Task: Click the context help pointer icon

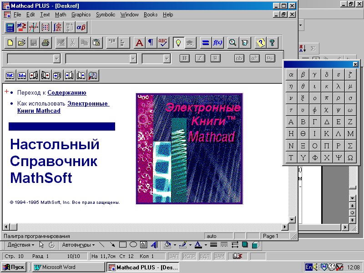Action: pos(260,43)
